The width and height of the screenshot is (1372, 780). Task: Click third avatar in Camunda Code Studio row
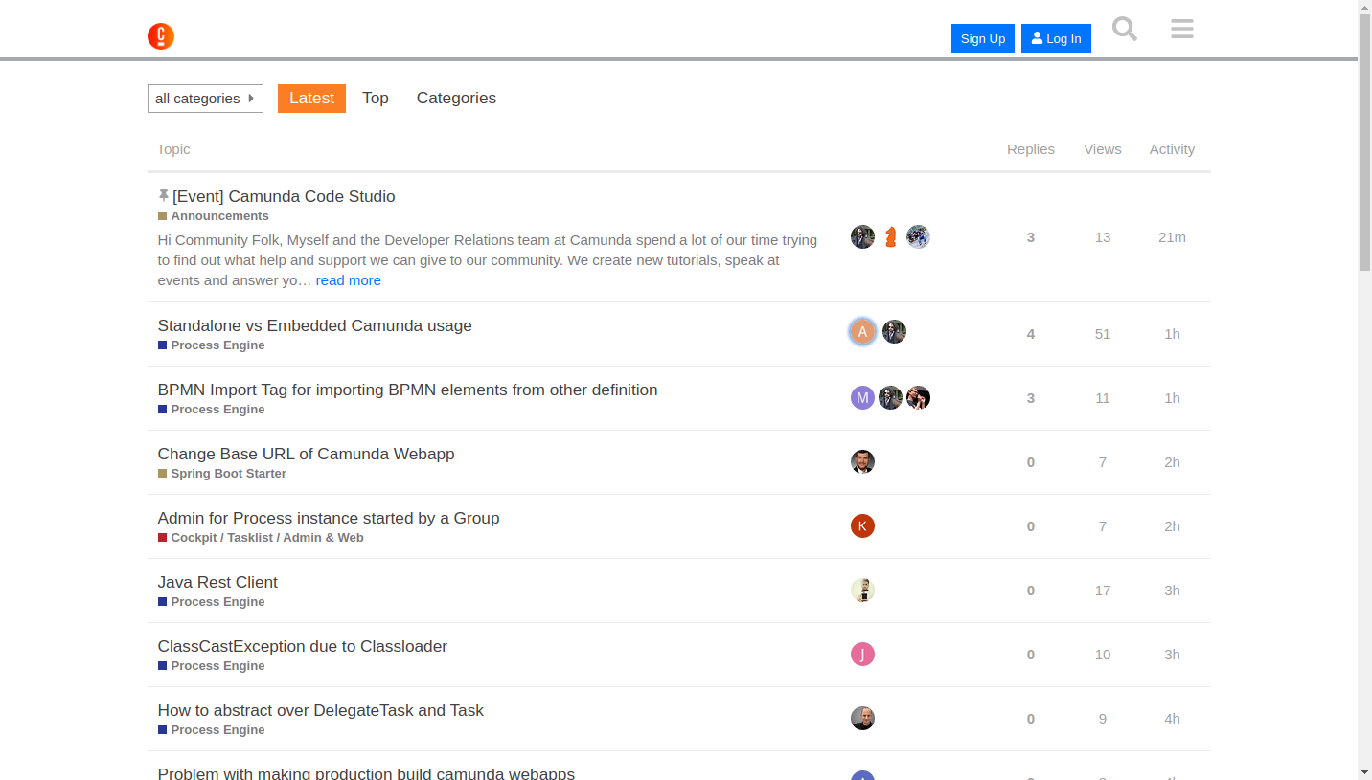918,237
